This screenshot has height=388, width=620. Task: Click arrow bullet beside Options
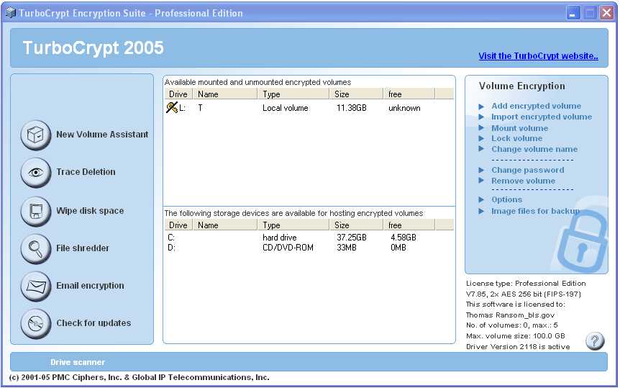coord(481,199)
